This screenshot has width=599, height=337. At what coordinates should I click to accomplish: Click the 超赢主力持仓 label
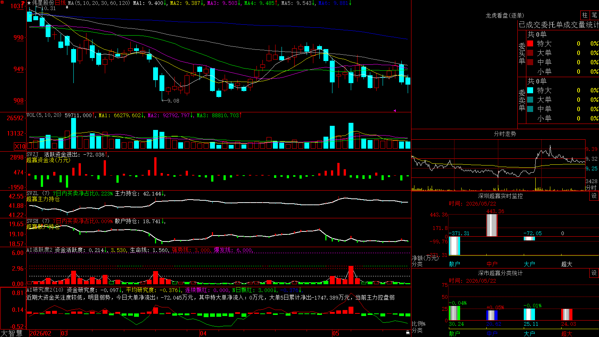[x=43, y=199]
